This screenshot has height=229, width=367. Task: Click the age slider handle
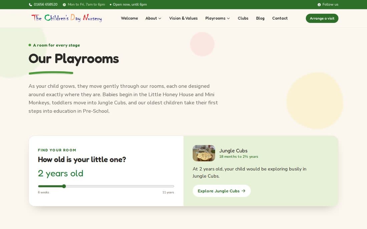(64, 186)
